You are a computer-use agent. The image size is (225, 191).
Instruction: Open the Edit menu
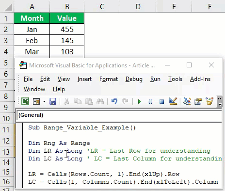point(45,79)
